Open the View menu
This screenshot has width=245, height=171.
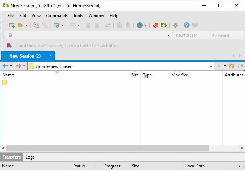tap(36, 16)
